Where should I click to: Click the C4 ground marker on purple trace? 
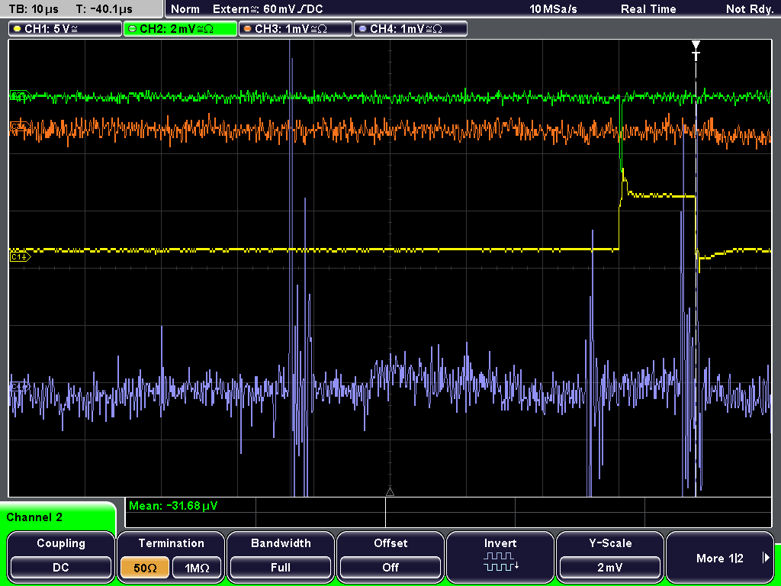tap(21, 386)
